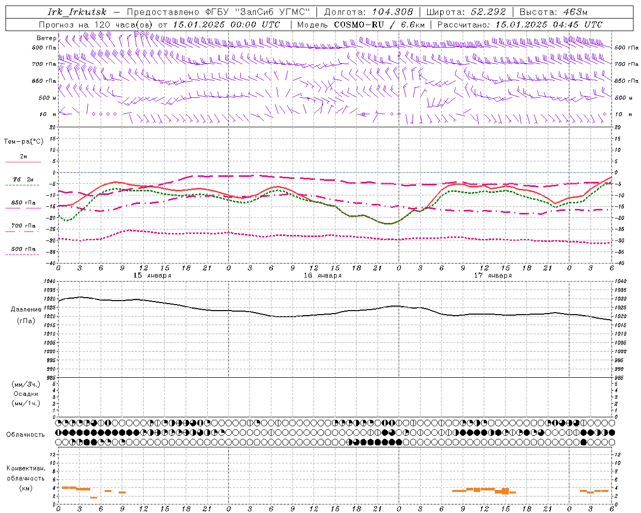This screenshot has width=641, height=513.
Task: Click the (мм/1ч.) precipitation unit label
Action: [26, 403]
